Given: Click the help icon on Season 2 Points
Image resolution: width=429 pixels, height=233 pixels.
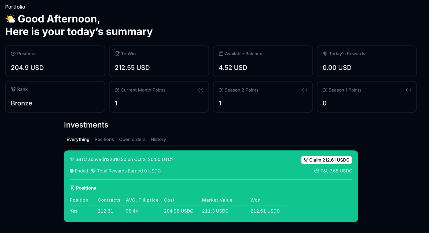Looking at the screenshot, I should 305,90.
